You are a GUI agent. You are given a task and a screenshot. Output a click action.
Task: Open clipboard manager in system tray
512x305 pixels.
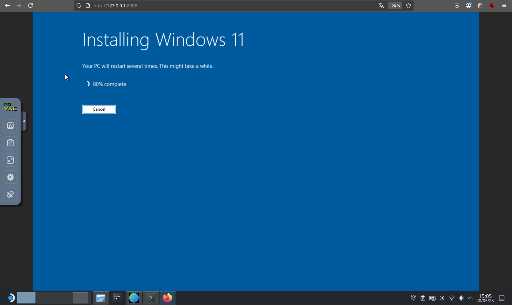tap(423, 298)
